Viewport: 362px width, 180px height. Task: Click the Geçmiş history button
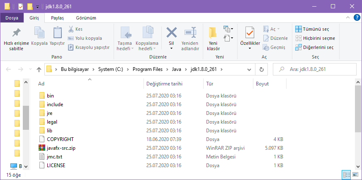point(274,48)
